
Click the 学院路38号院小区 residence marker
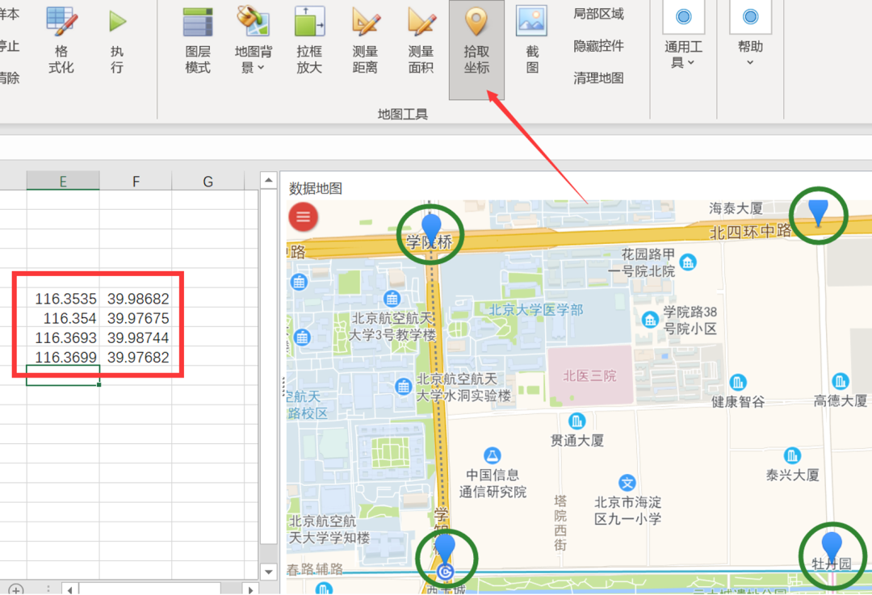pos(649,320)
